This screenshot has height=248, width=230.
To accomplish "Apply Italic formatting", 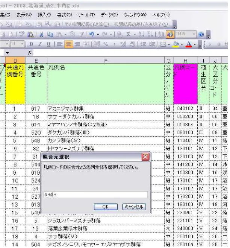I will 40,44.
